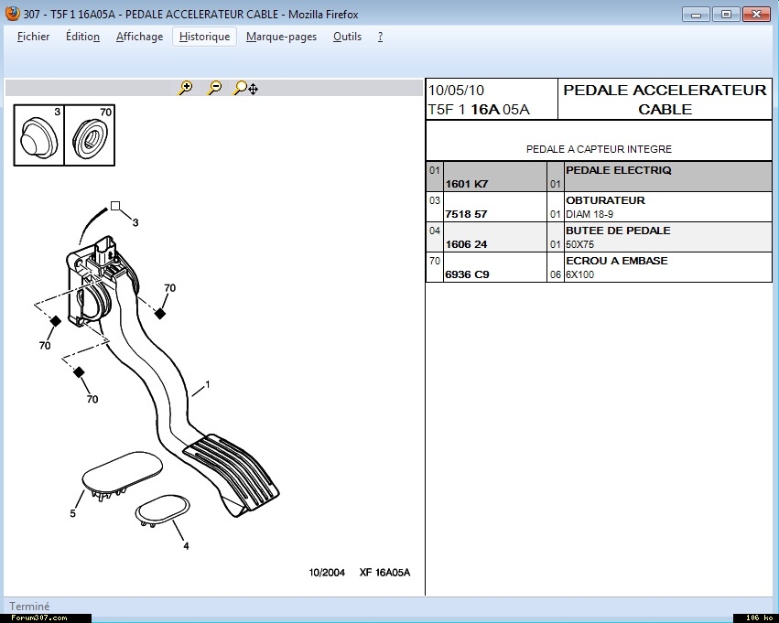Click the lowest 70 callout label

[92, 399]
